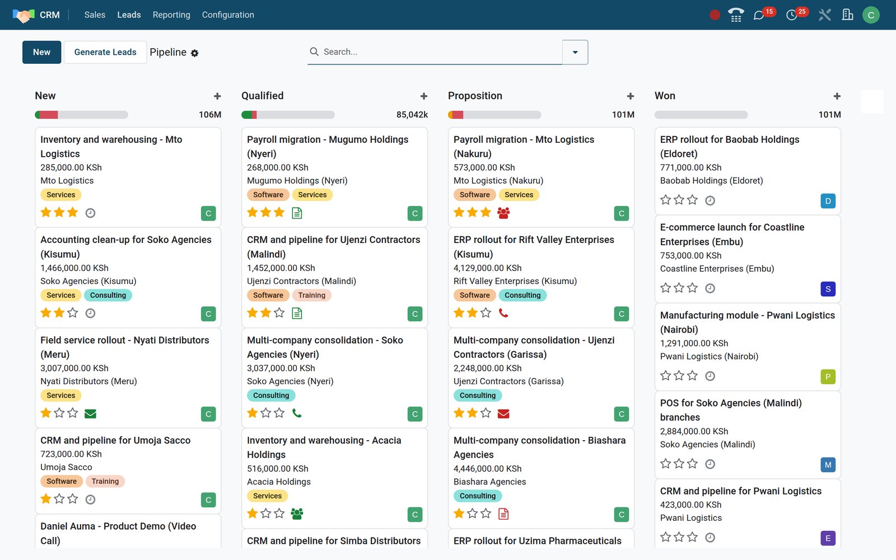This screenshot has height=560, width=896.
Task: Click the Consulting tag on Accounting clean-up Soko card
Action: pos(108,295)
